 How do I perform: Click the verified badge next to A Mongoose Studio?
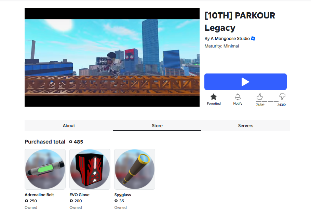click(x=253, y=39)
